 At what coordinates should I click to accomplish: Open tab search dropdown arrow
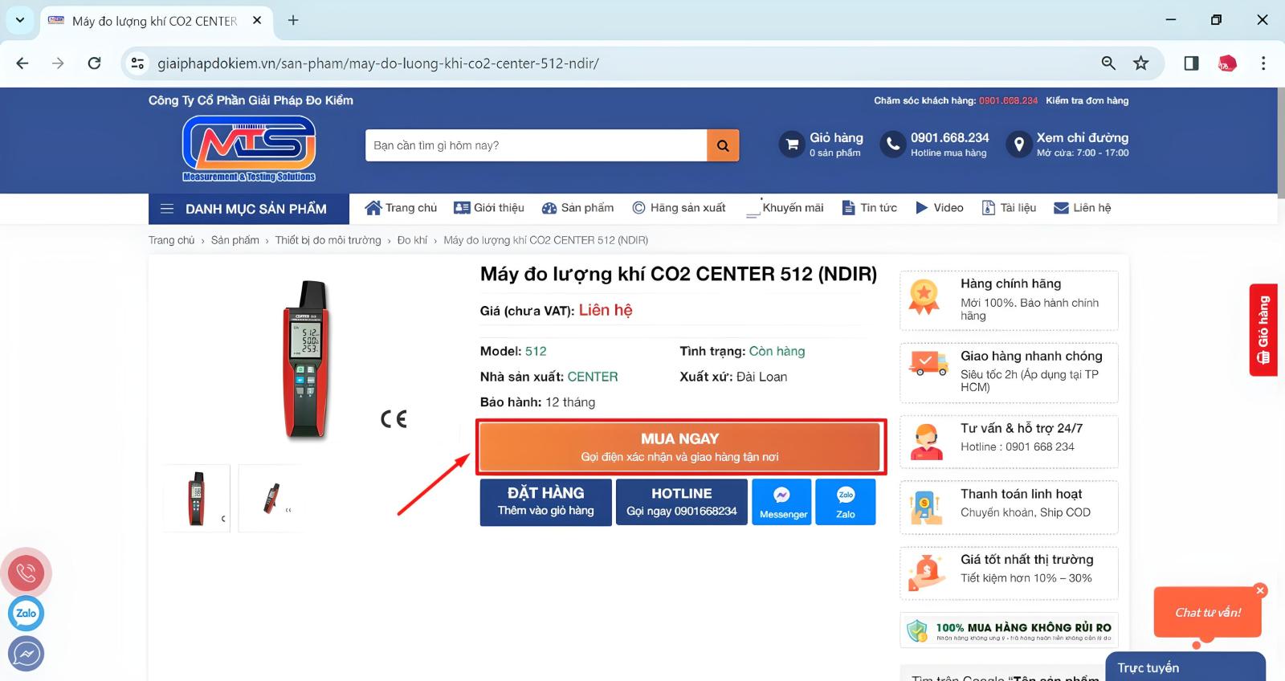(19, 20)
